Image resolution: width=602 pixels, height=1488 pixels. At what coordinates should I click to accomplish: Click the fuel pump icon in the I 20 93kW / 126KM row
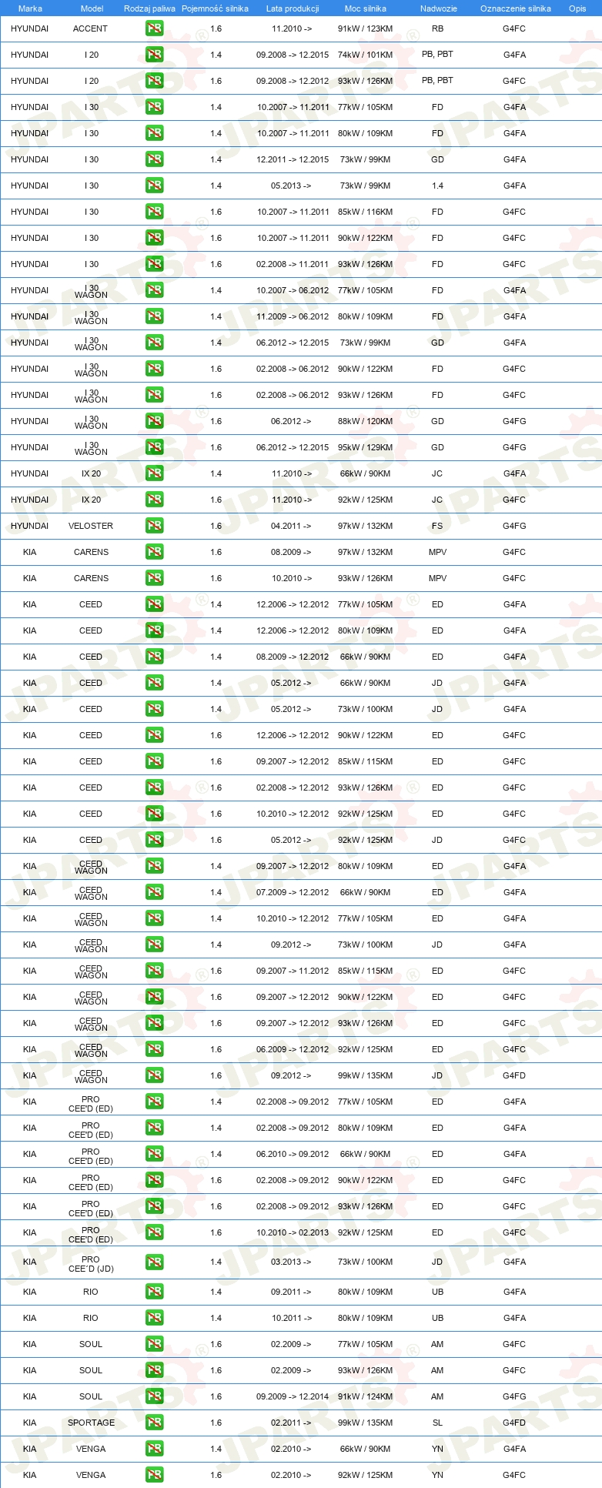tap(154, 81)
